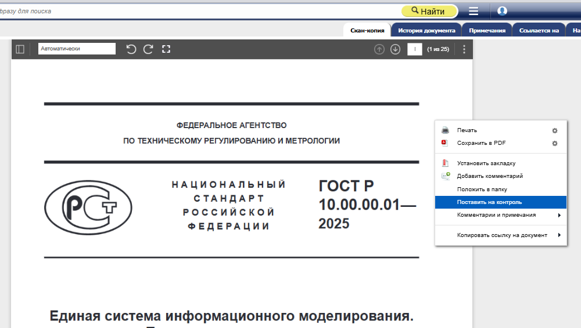Select Печать in the context menu

(500, 130)
